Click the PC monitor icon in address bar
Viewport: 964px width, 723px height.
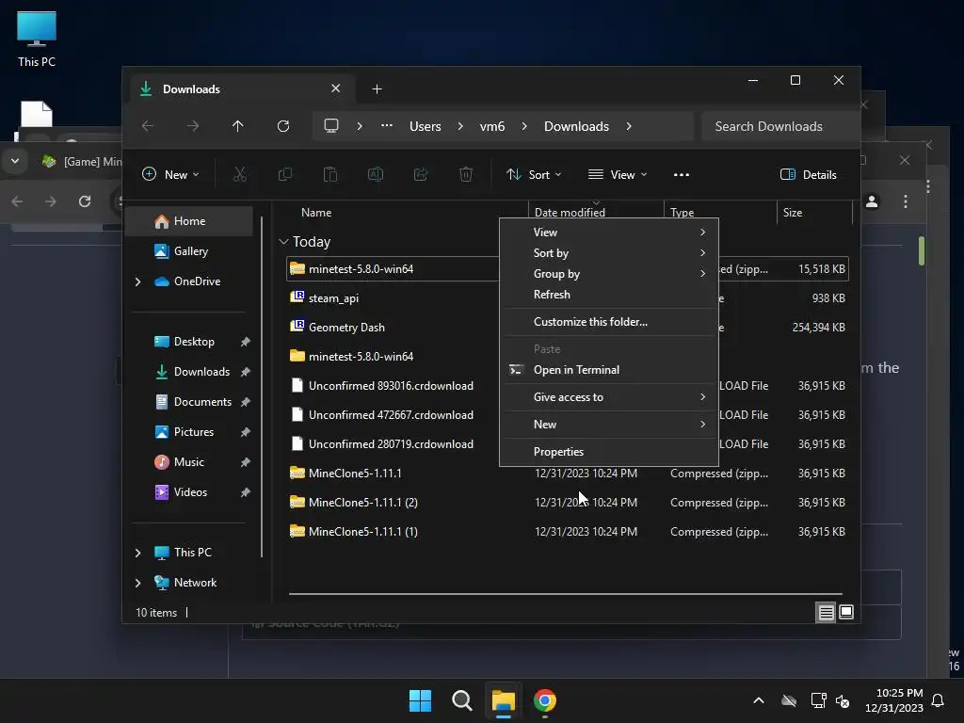[331, 126]
